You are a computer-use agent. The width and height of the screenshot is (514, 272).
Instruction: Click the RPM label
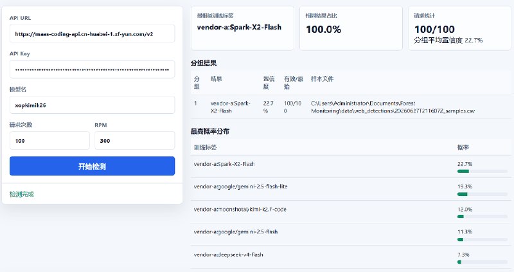click(101, 125)
